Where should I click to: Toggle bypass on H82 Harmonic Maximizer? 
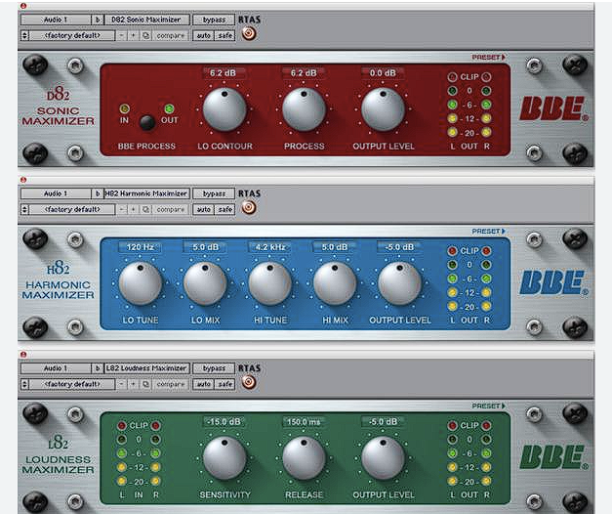(x=214, y=193)
